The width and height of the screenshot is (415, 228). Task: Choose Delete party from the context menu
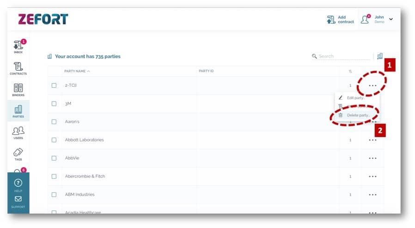(x=357, y=115)
